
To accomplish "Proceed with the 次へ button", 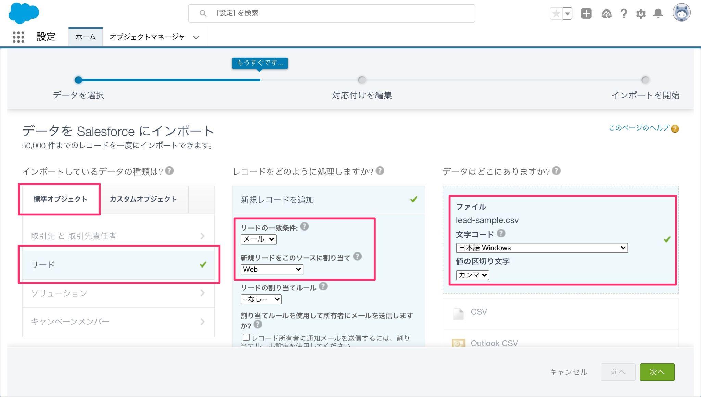I will tap(657, 372).
